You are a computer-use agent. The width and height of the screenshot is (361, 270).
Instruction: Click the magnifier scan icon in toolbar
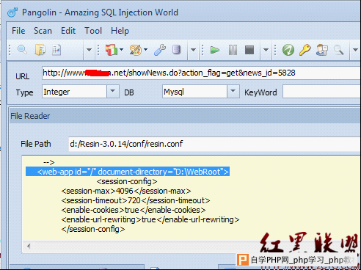(x=22, y=50)
